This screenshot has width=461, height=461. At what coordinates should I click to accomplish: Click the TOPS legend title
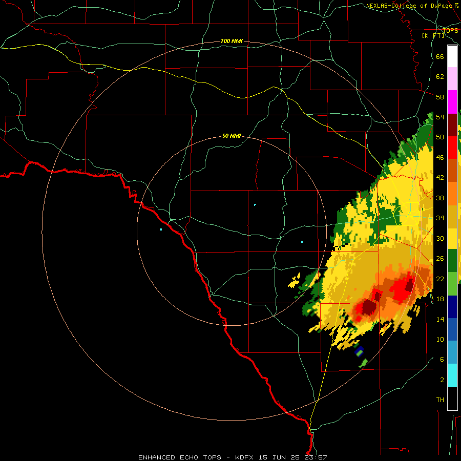click(450, 31)
